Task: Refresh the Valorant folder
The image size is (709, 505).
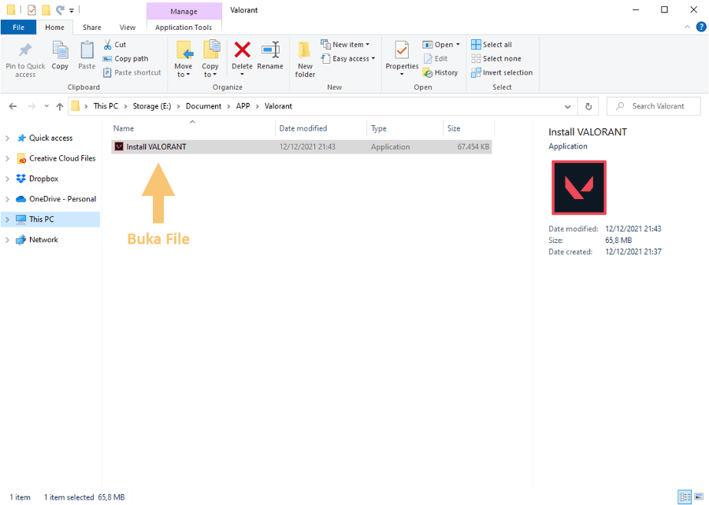Action: click(588, 106)
